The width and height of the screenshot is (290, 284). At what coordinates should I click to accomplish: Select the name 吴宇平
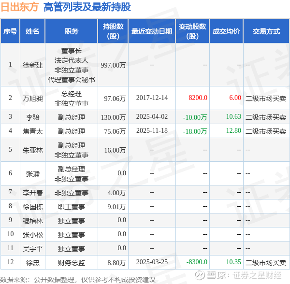(x=33, y=249)
